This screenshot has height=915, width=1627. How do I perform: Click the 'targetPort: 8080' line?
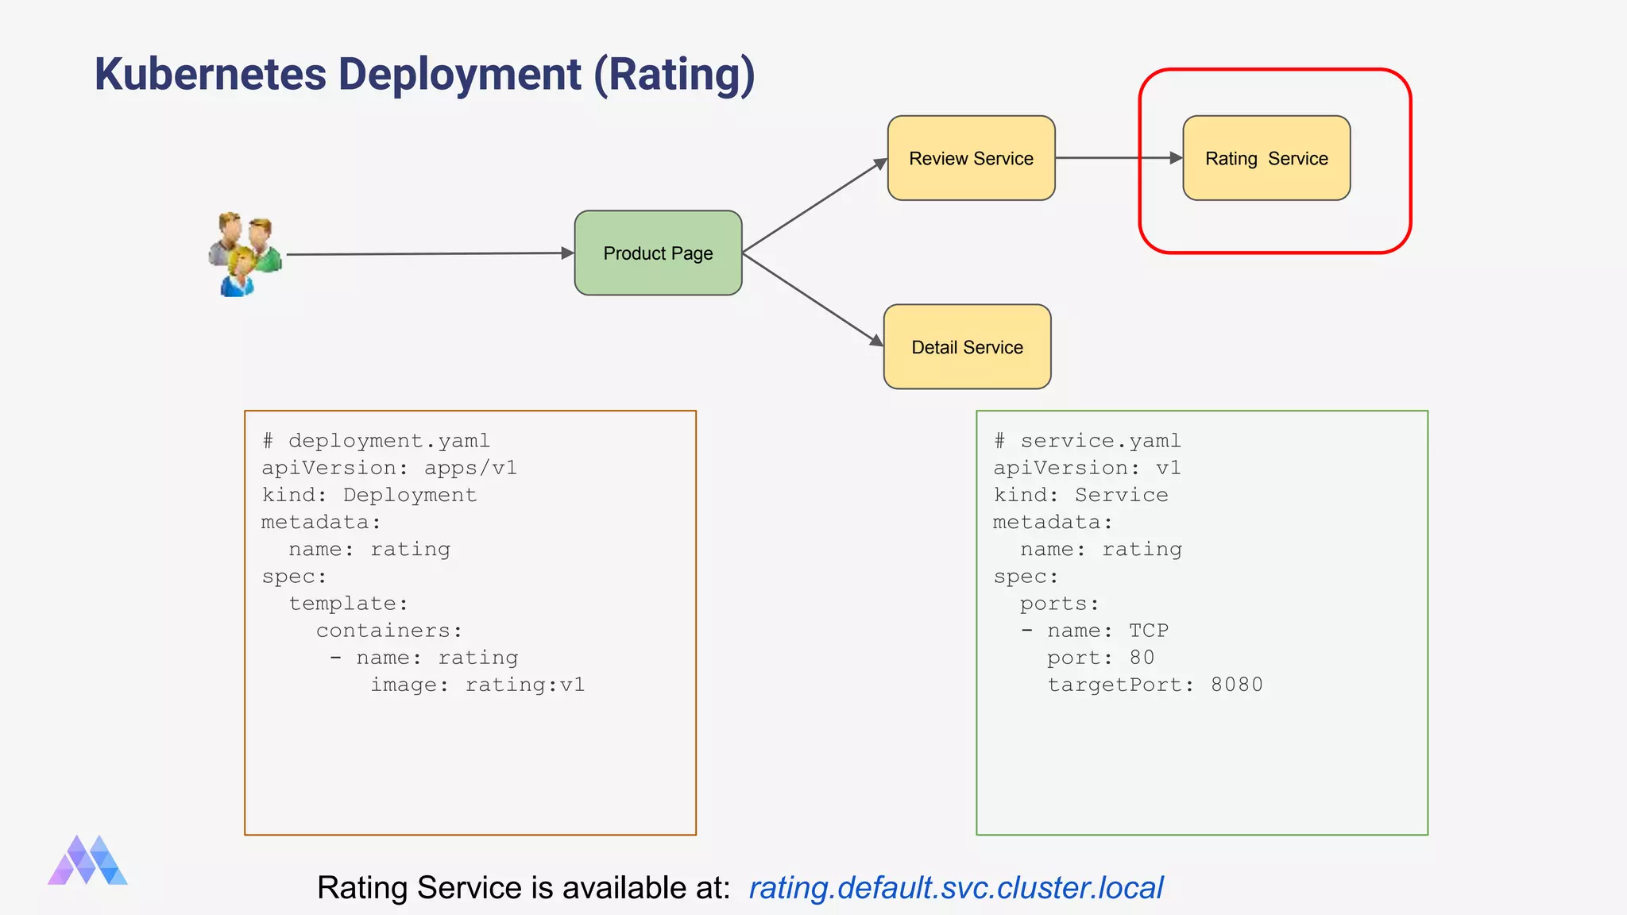click(1154, 685)
